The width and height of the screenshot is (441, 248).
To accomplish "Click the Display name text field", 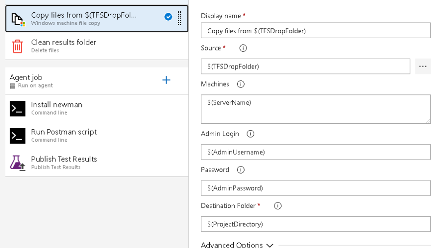I will (316, 30).
